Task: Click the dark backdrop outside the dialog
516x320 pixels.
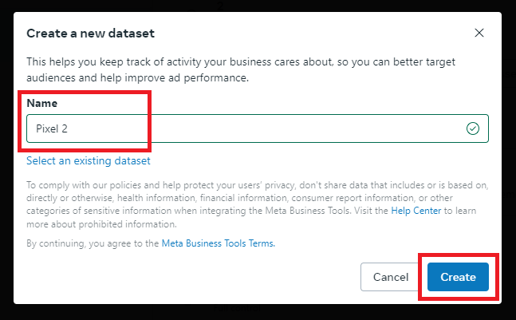Action: click(6, 164)
